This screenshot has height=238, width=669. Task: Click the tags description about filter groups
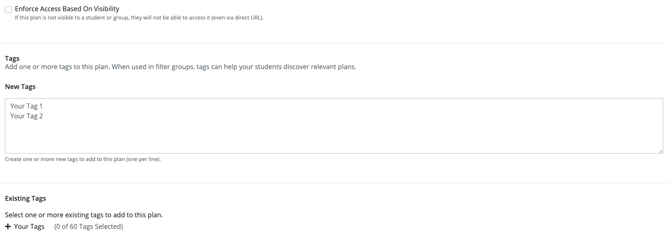coord(180,67)
